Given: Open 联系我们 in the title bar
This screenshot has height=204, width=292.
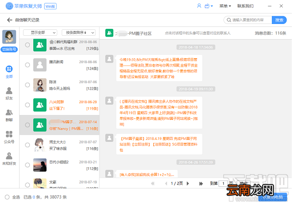Looking at the screenshot, I should click(x=245, y=6).
